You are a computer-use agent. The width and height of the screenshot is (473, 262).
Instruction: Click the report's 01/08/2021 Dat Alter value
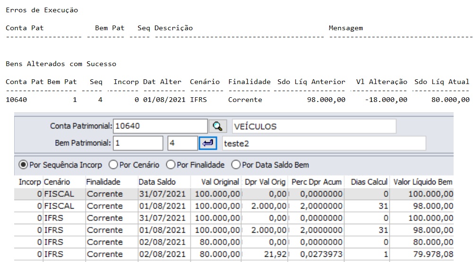tap(164, 100)
